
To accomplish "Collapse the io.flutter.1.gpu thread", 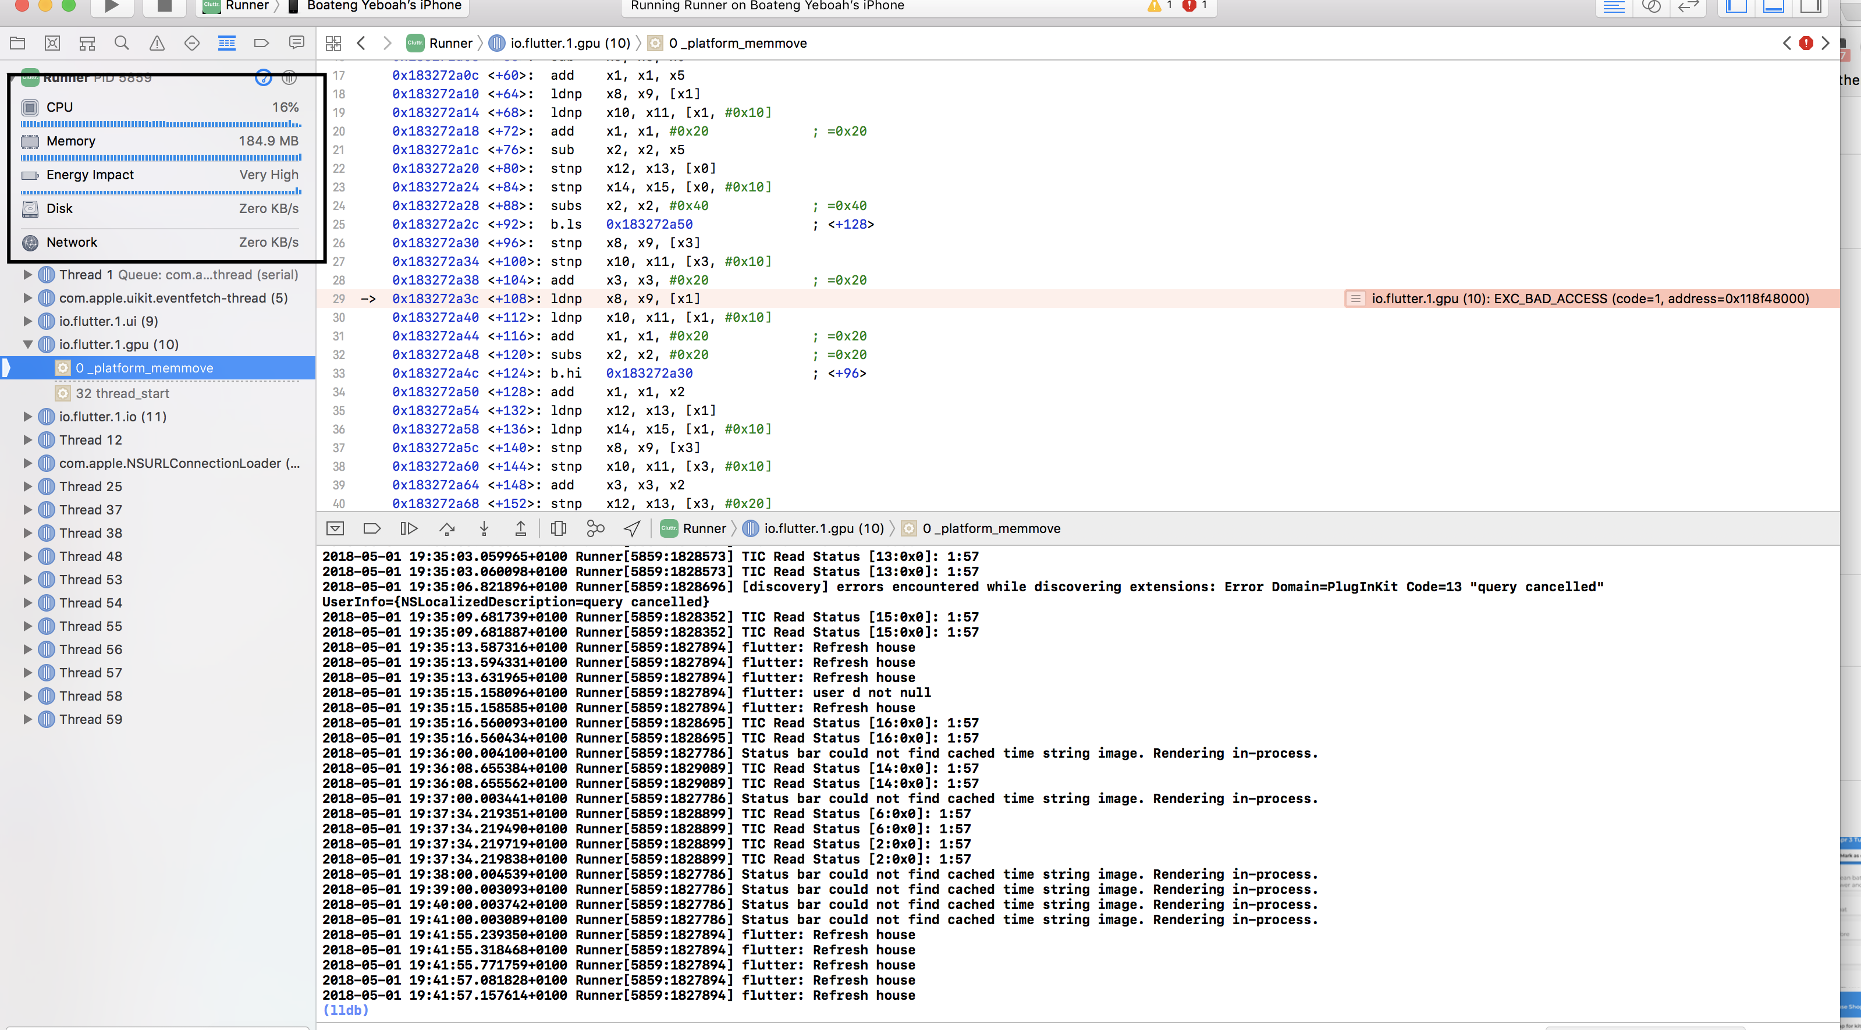I will click(27, 344).
